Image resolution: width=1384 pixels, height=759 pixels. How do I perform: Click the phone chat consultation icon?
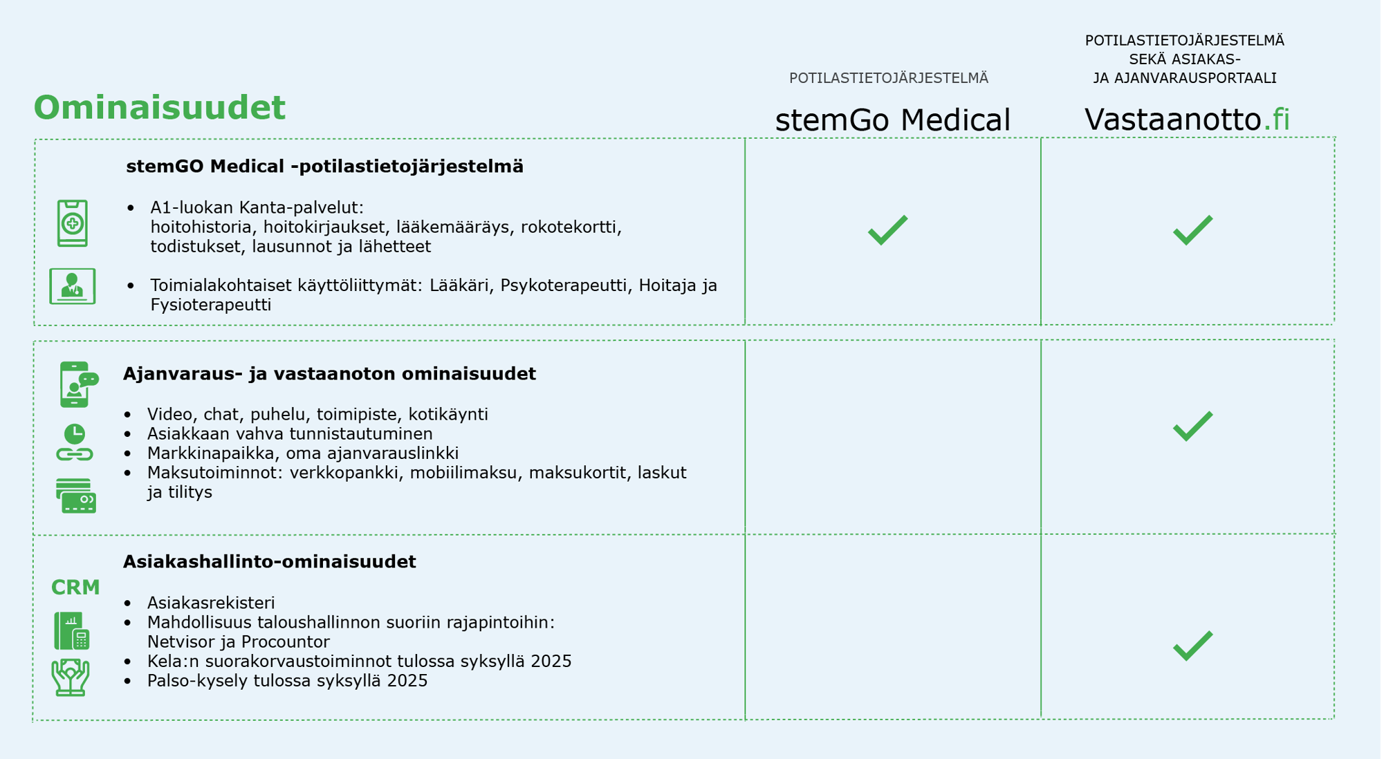click(79, 384)
